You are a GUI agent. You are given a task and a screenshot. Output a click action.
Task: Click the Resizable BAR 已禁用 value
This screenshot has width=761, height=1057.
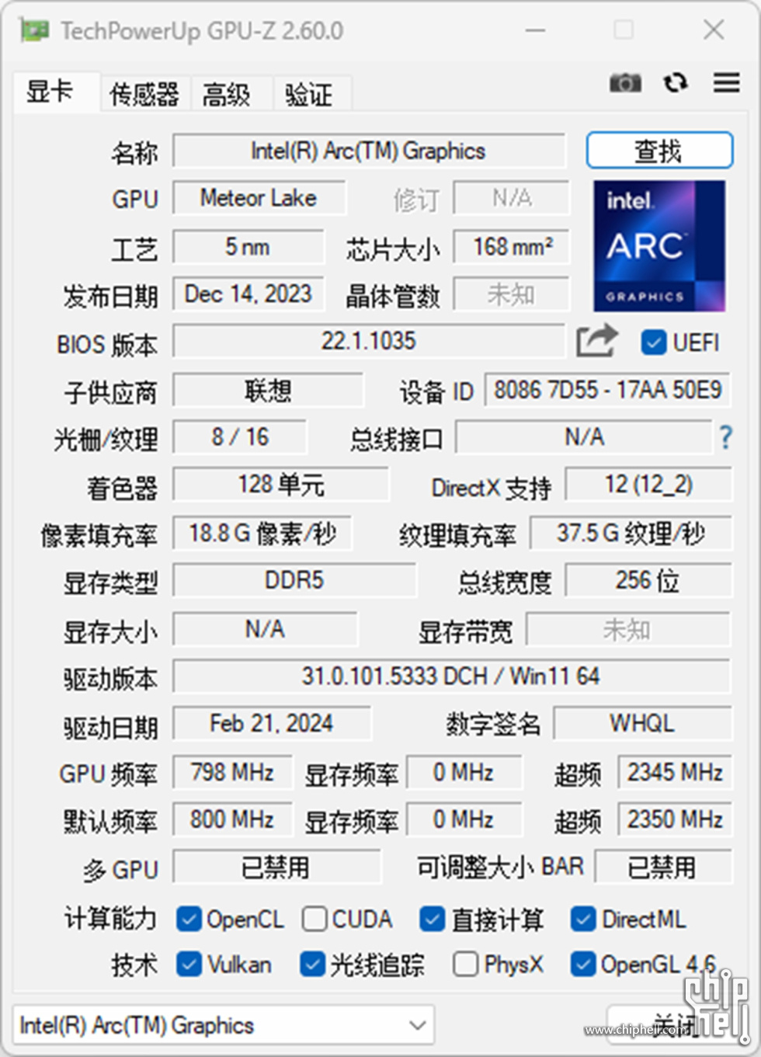pyautogui.click(x=663, y=867)
